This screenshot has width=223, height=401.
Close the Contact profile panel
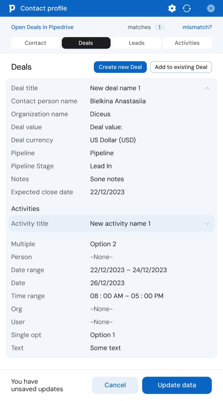click(x=211, y=8)
